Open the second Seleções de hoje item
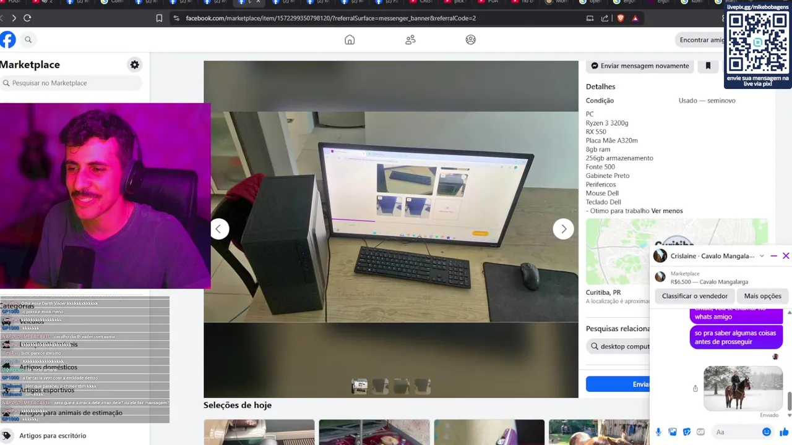Screen dimensions: 792x445 (374, 432)
